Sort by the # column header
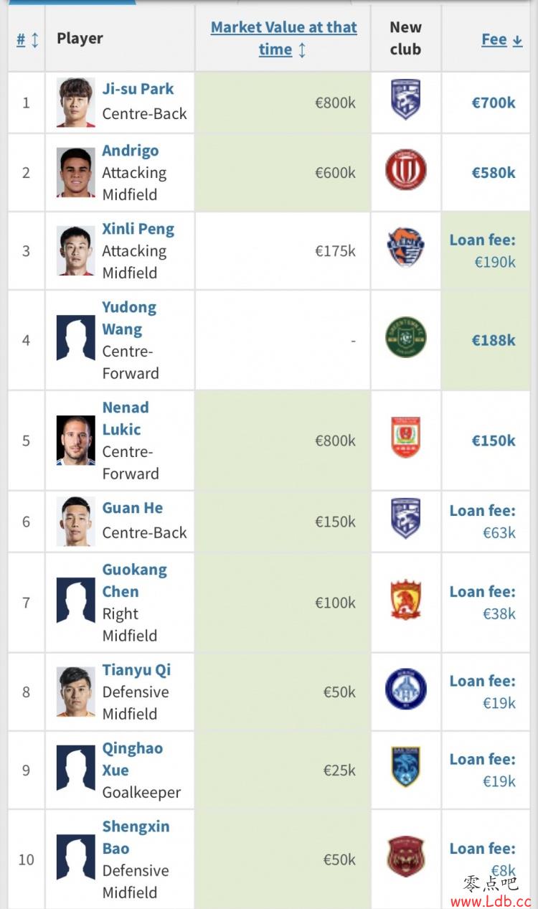 coord(27,39)
